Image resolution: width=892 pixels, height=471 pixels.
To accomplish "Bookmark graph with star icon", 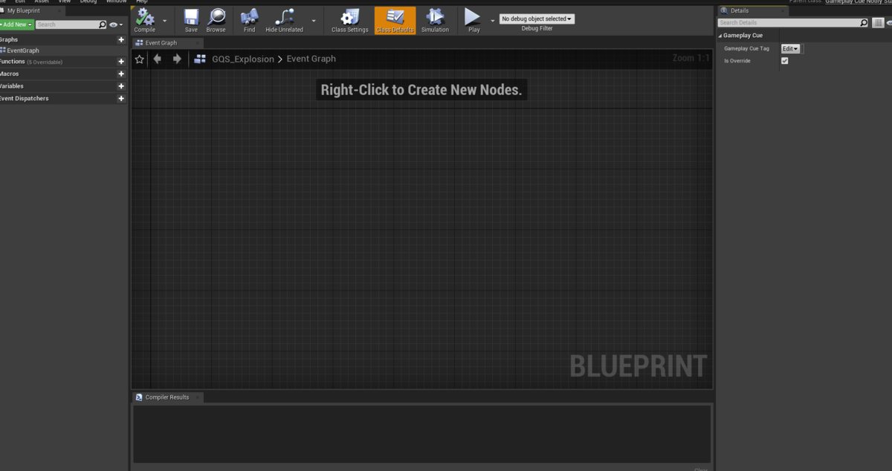I will click(140, 59).
